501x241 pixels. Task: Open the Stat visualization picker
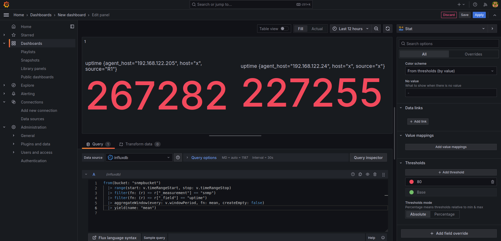click(x=442, y=29)
